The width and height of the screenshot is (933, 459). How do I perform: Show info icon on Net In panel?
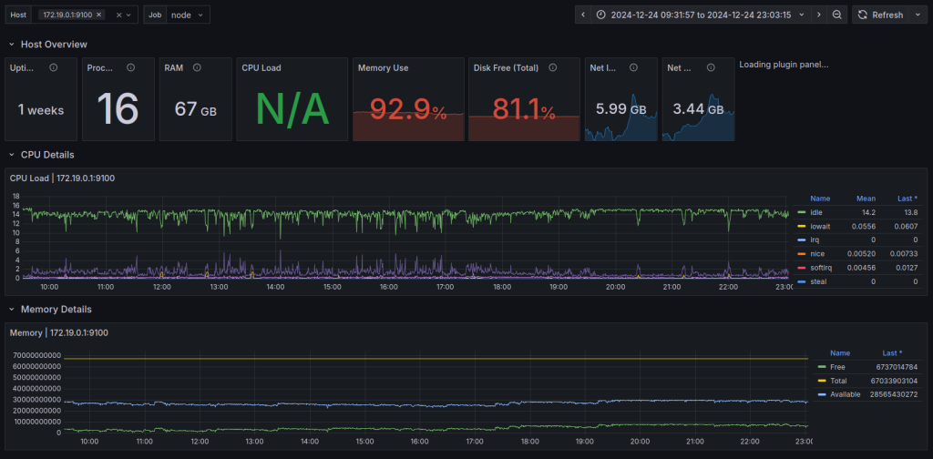tap(634, 67)
